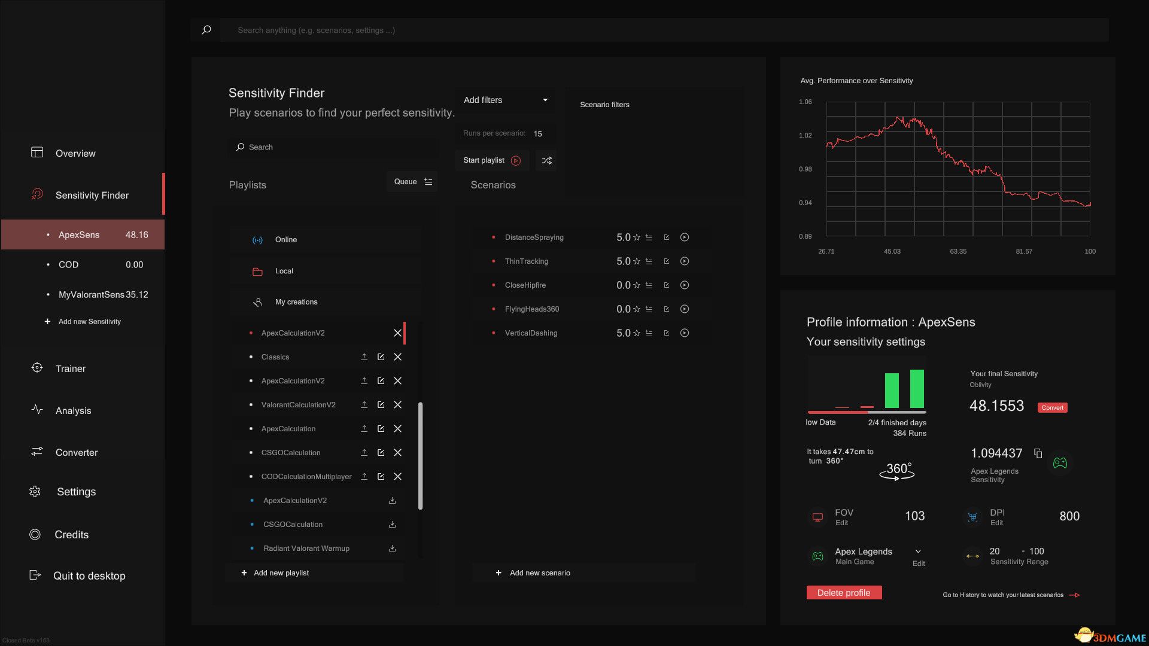Play the VerticalDashing scenario
This screenshot has width=1149, height=646.
685,333
